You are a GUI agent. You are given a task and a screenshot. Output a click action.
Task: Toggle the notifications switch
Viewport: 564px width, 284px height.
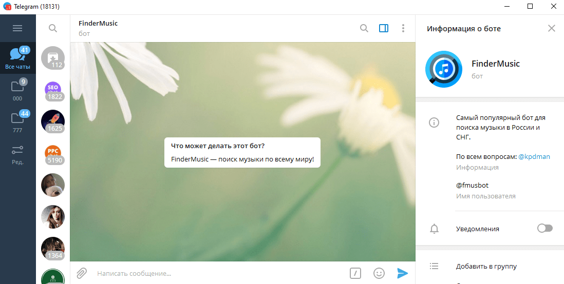point(544,228)
